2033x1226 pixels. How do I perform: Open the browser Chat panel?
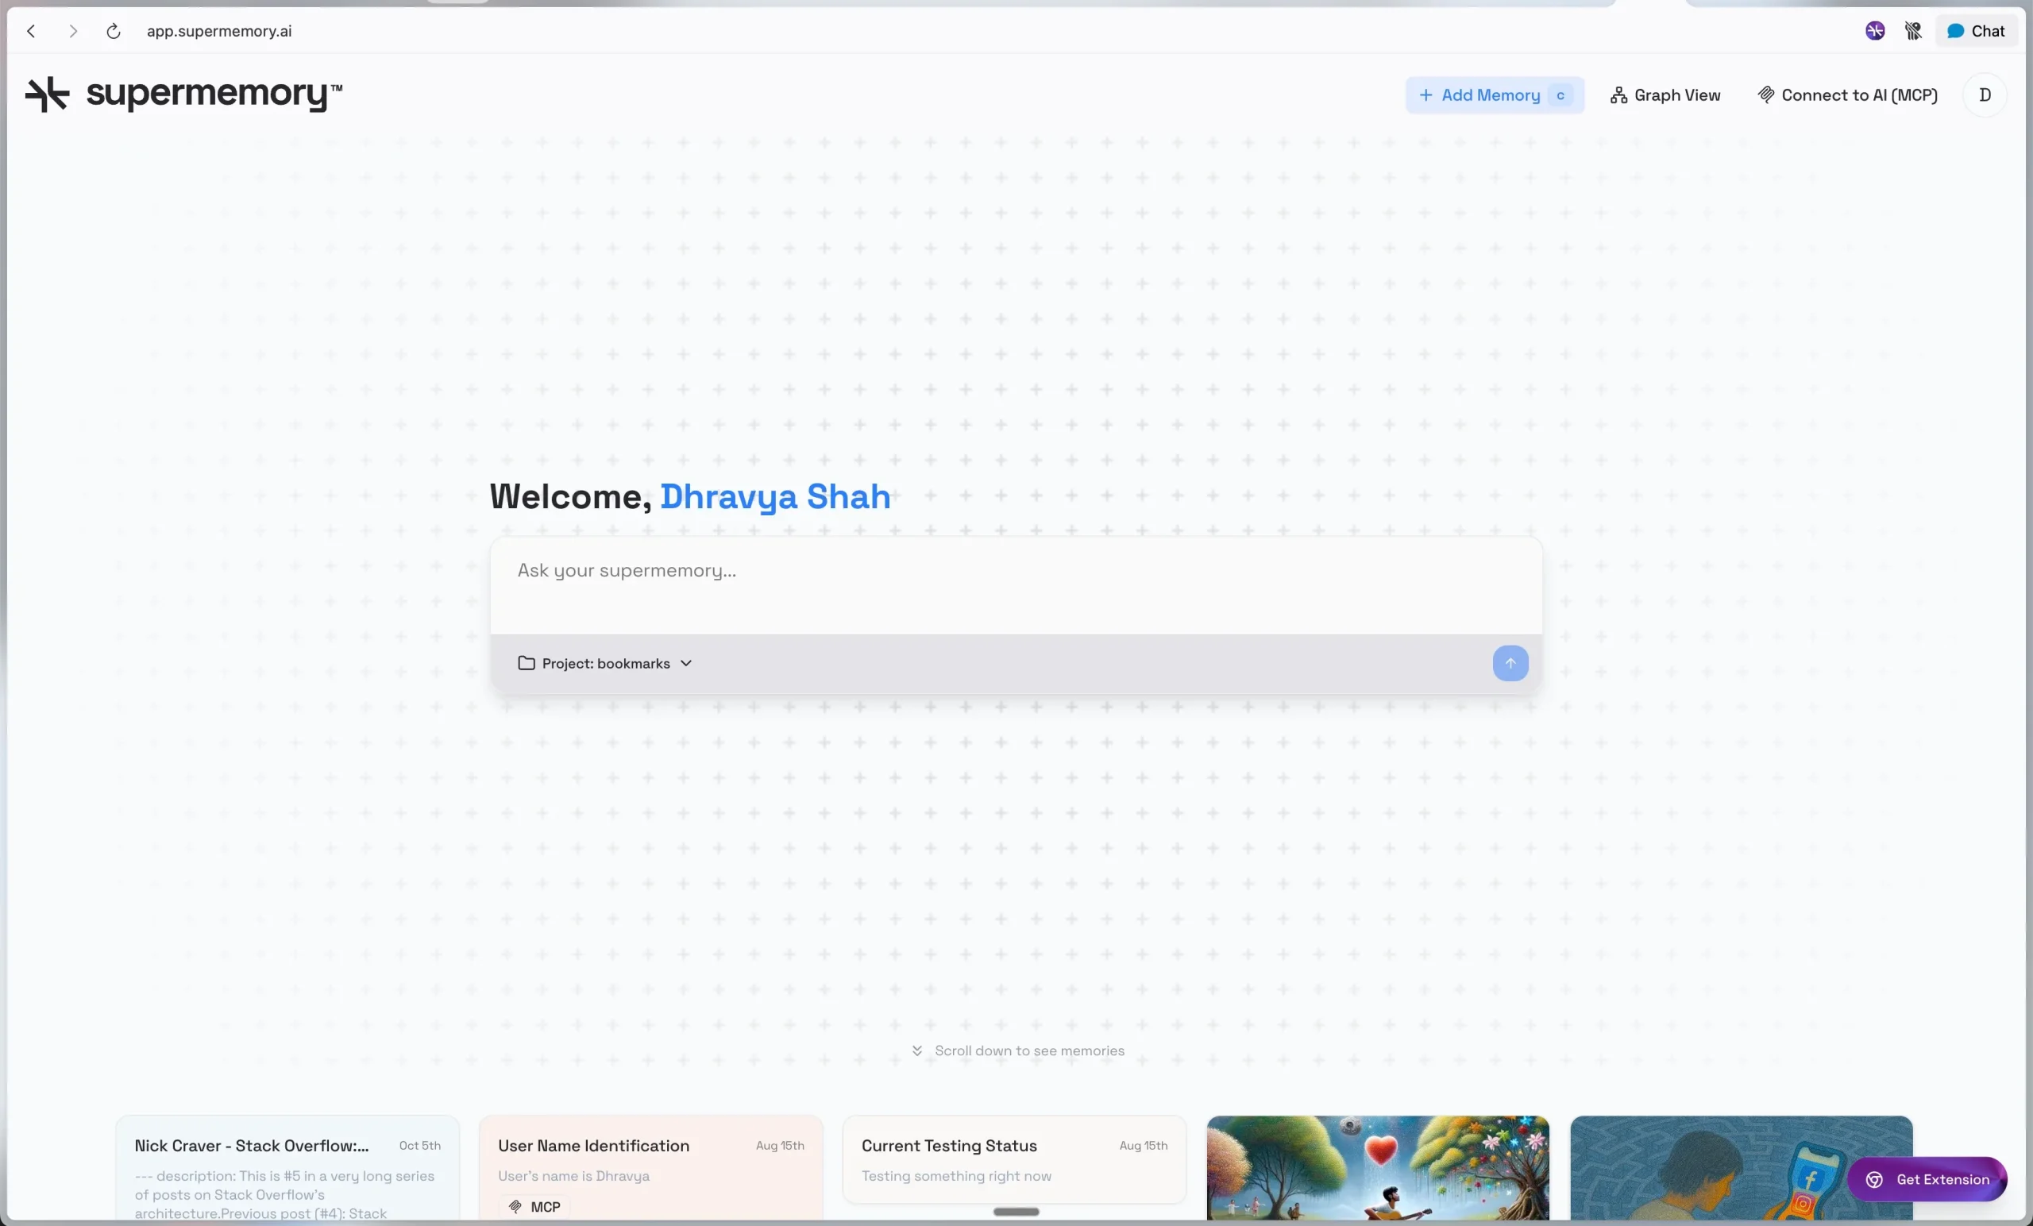[1975, 31]
